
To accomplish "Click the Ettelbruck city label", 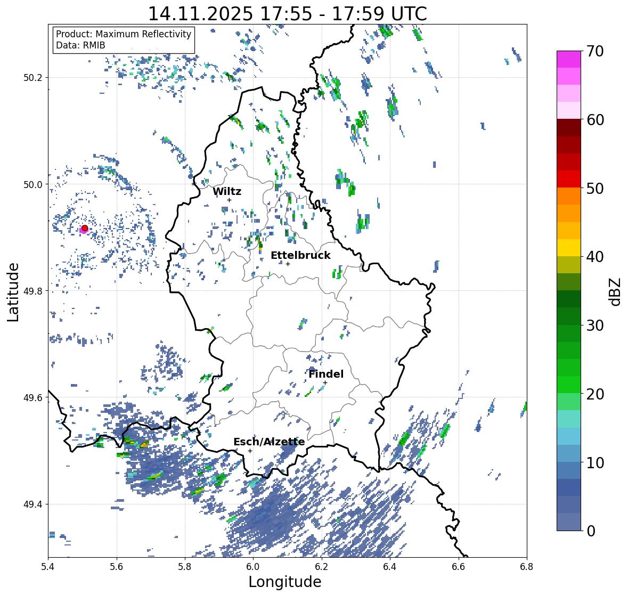I will point(300,255).
